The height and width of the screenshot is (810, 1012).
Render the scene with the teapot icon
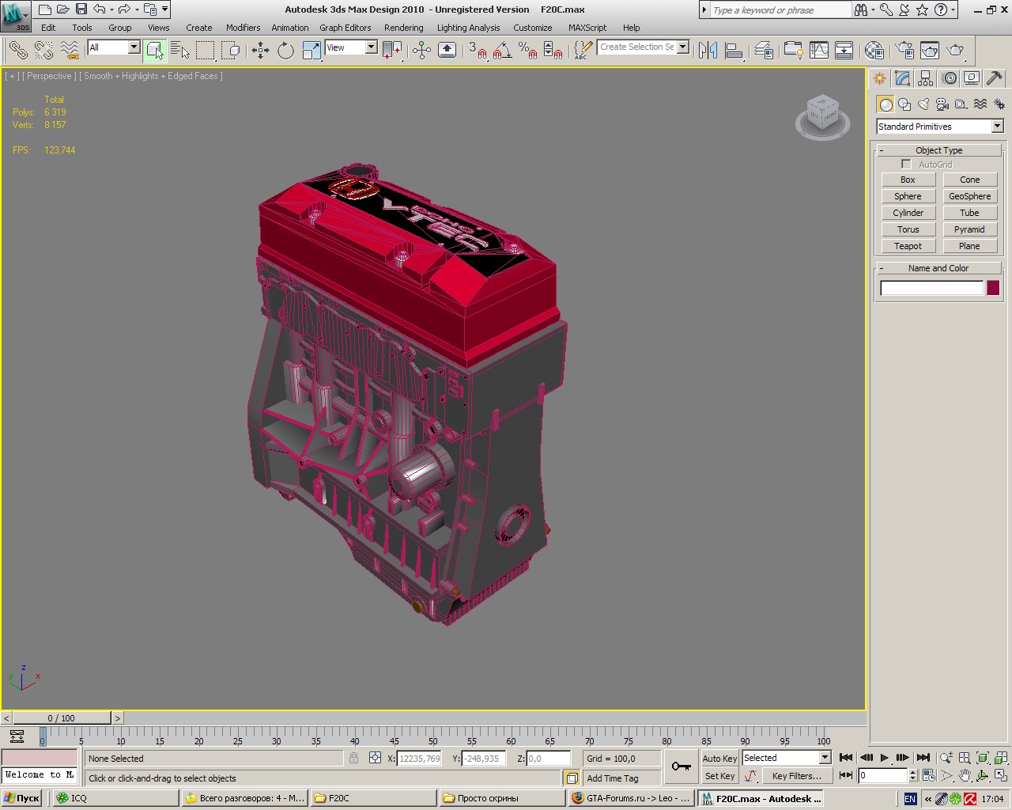[956, 51]
